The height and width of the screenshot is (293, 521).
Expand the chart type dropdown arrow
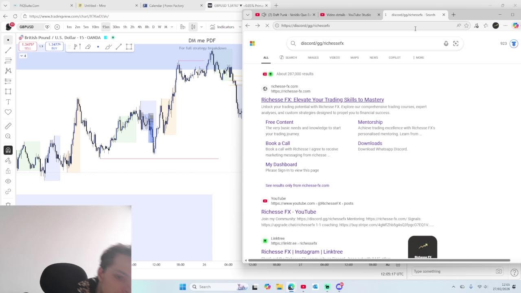[201, 27]
